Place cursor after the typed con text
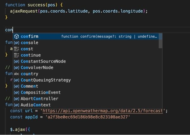Image resolution: width=190 pixels, height=135 pixels. 13,30
